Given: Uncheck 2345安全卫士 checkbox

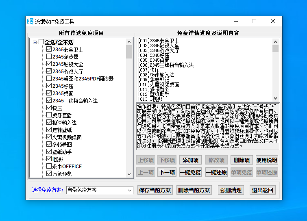Looking at the screenshot, I should (49, 49).
